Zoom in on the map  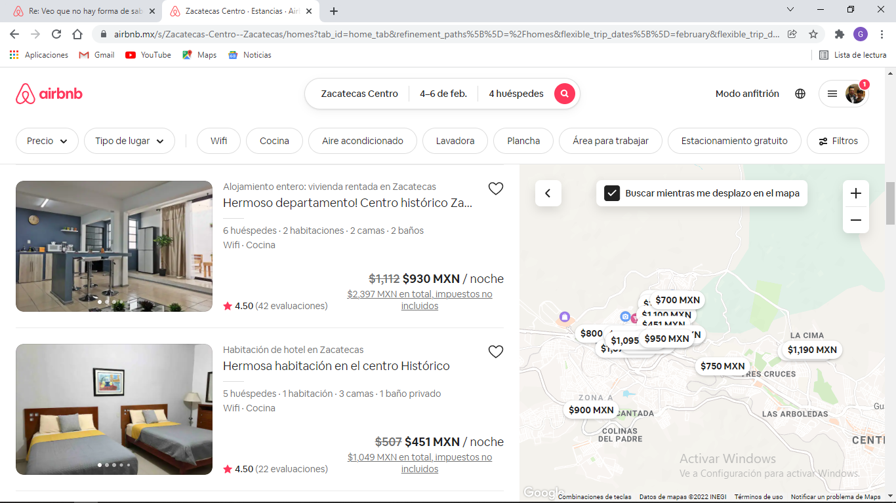coord(855,194)
